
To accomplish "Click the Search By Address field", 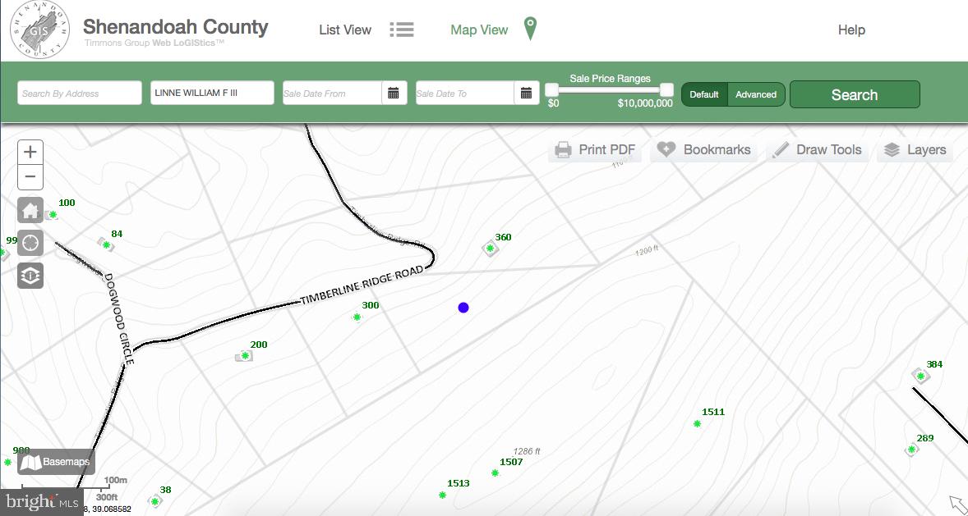I will [x=80, y=93].
